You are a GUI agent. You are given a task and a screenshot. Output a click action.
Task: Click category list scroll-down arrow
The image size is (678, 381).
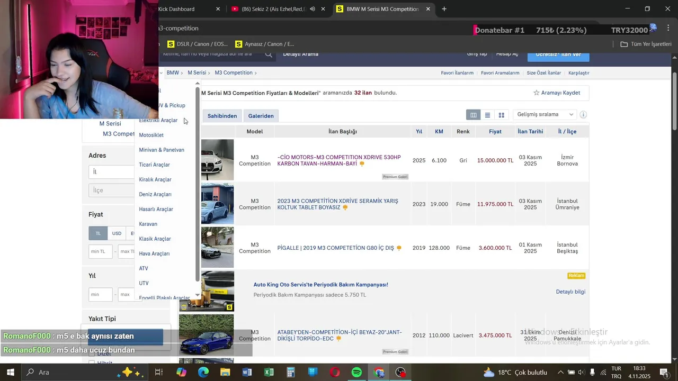tap(198, 295)
